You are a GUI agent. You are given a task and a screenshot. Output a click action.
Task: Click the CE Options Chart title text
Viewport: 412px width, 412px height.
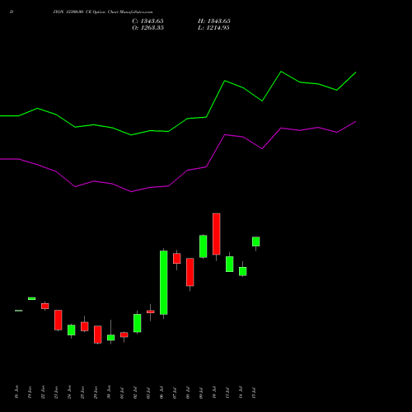click(103, 12)
